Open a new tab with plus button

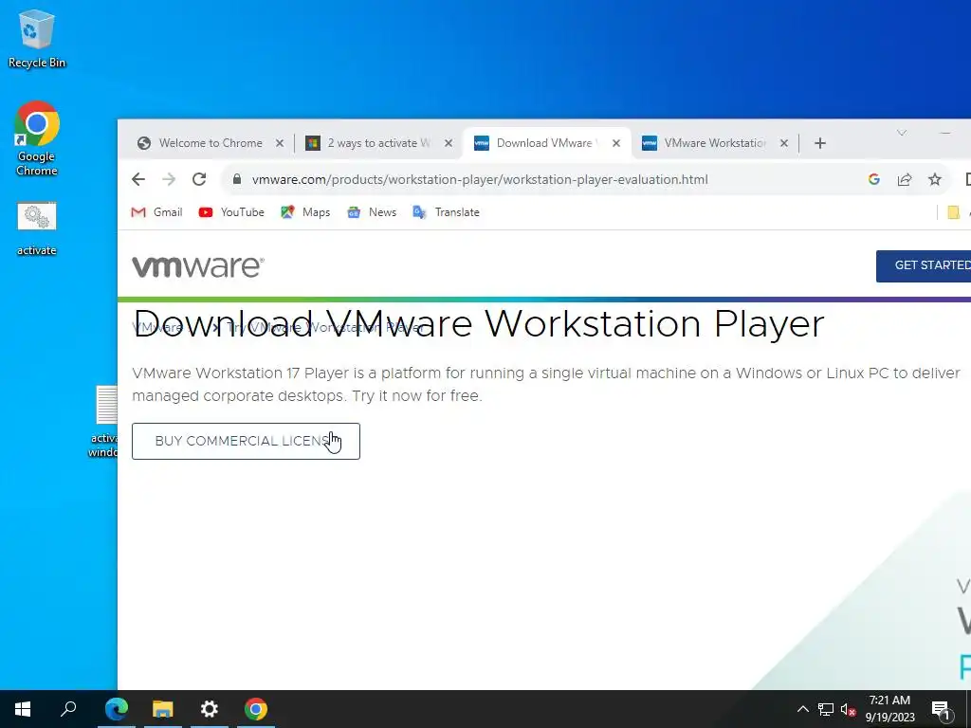(820, 144)
